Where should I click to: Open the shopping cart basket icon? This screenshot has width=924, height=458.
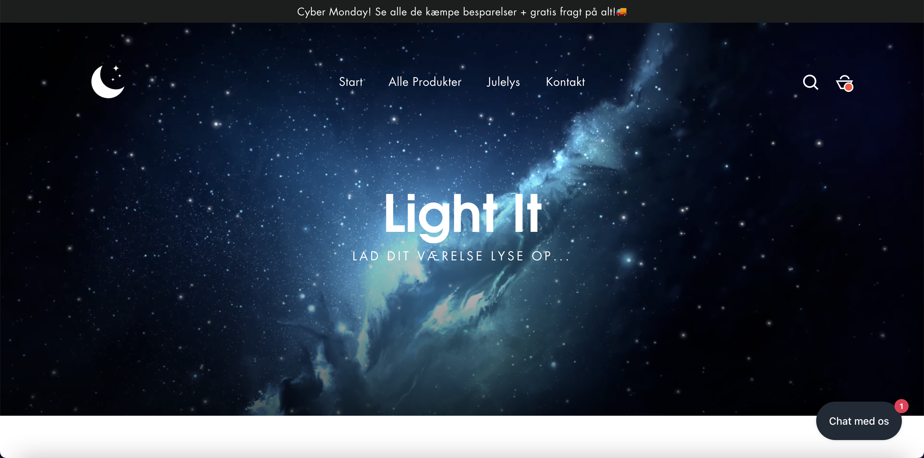844,83
